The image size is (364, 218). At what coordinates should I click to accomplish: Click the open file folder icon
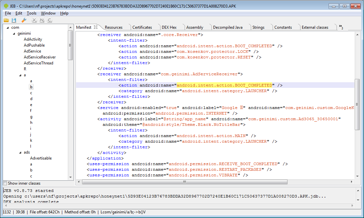coord(6,20)
